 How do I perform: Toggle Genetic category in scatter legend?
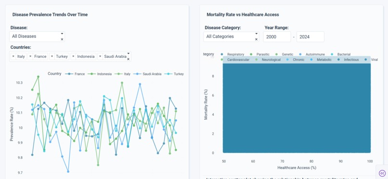pos(285,54)
